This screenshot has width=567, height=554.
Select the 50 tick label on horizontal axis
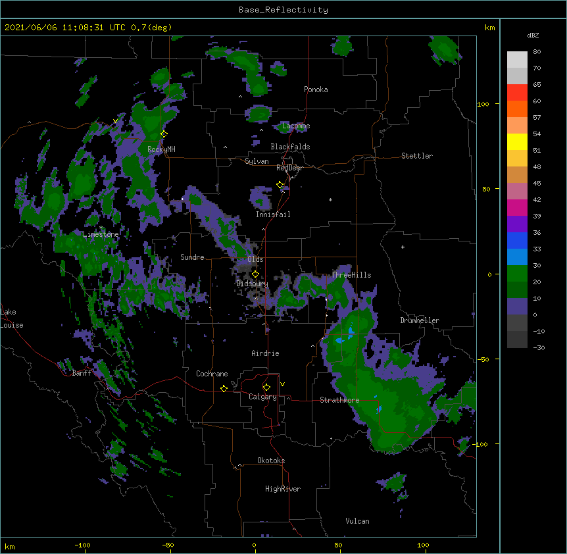tap(338, 545)
